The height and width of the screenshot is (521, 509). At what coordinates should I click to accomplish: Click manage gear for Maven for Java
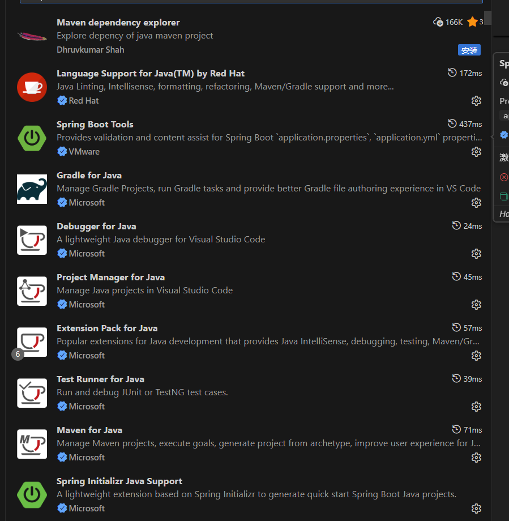pos(476,458)
